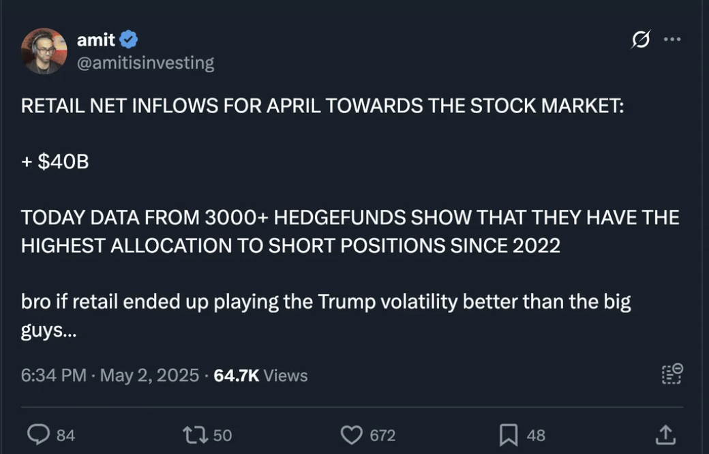Click the "+ $40B" line in the tweet
This screenshot has height=454, width=709.
[x=55, y=163]
